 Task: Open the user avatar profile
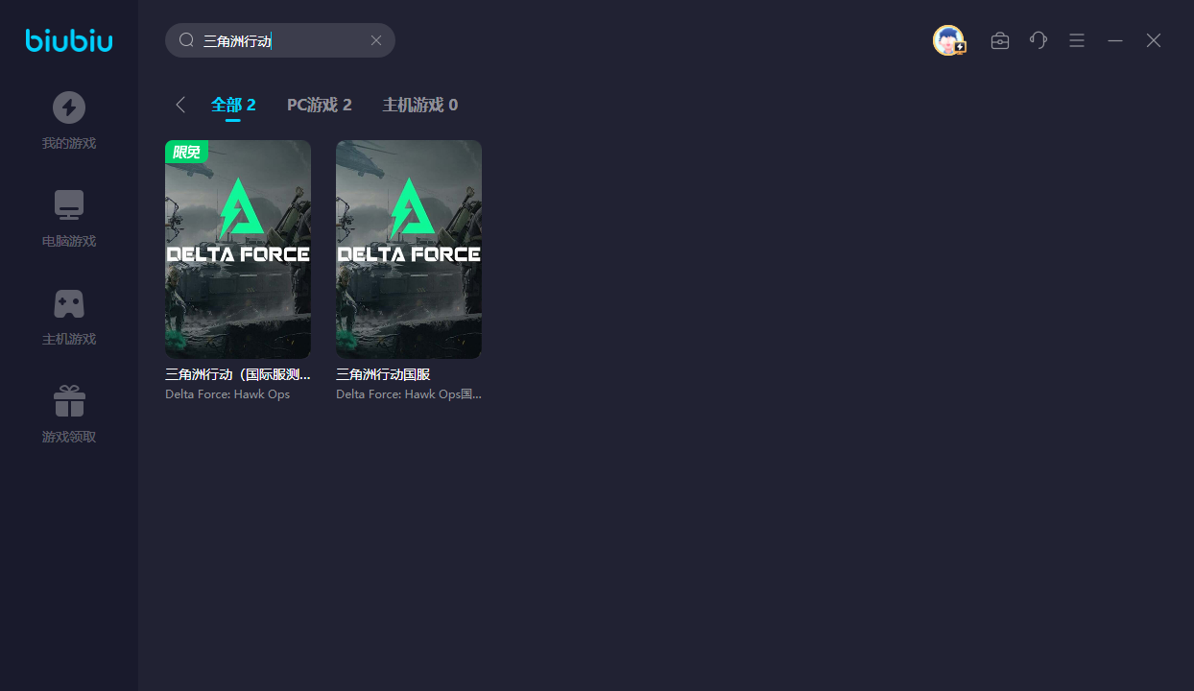(949, 40)
